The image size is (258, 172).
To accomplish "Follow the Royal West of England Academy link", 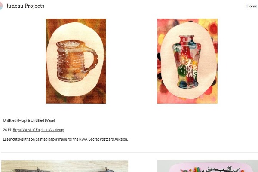I will [38, 130].
